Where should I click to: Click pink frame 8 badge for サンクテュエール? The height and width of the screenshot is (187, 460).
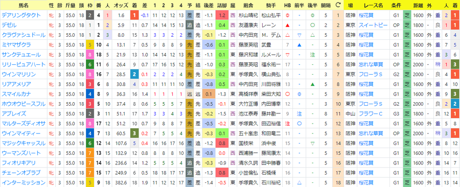(x=90, y=55)
